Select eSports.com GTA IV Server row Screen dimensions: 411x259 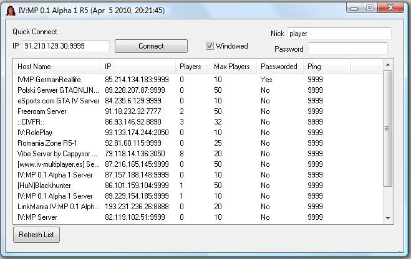pos(198,101)
